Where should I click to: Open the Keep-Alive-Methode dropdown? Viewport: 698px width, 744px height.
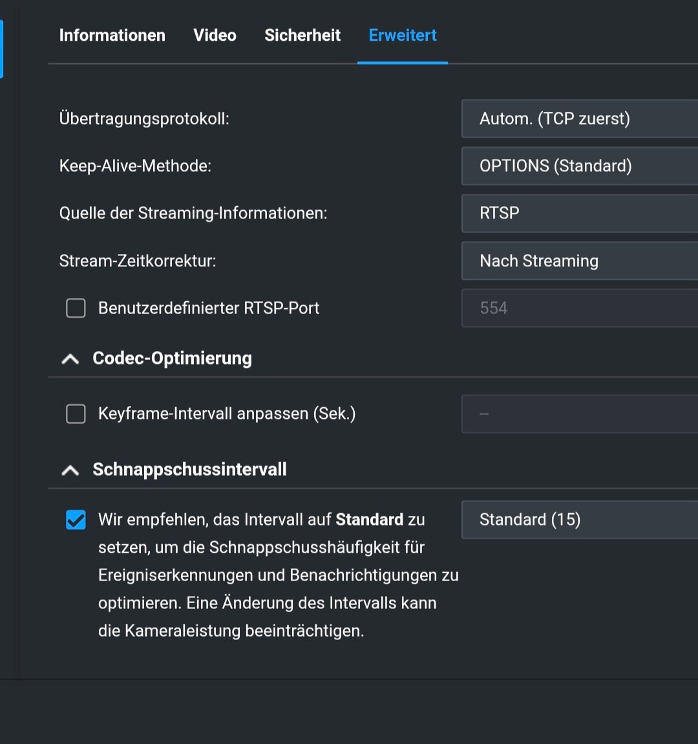(579, 166)
